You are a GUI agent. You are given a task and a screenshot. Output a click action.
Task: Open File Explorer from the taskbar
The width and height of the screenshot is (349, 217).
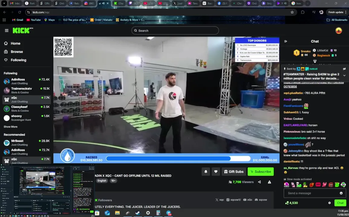(117, 213)
